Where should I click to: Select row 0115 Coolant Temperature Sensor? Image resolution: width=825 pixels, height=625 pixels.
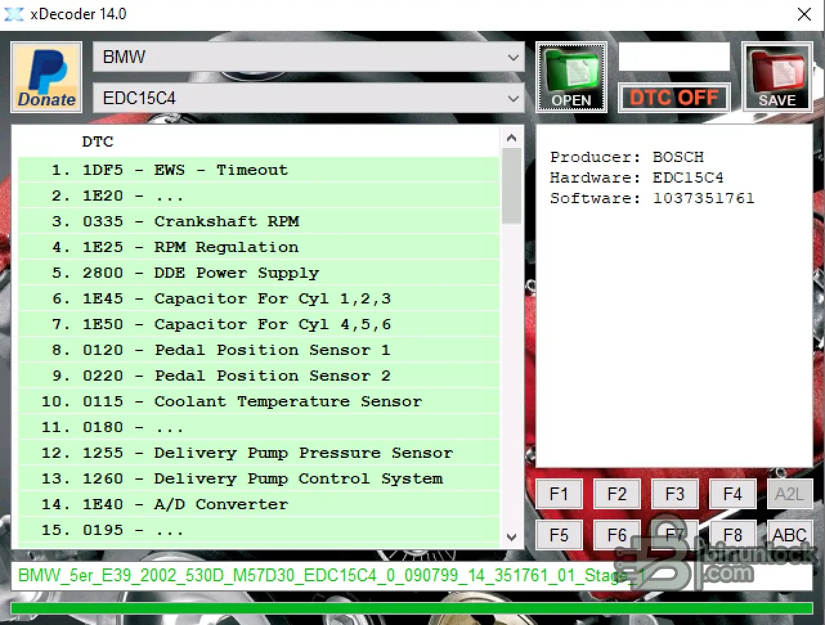click(x=259, y=401)
